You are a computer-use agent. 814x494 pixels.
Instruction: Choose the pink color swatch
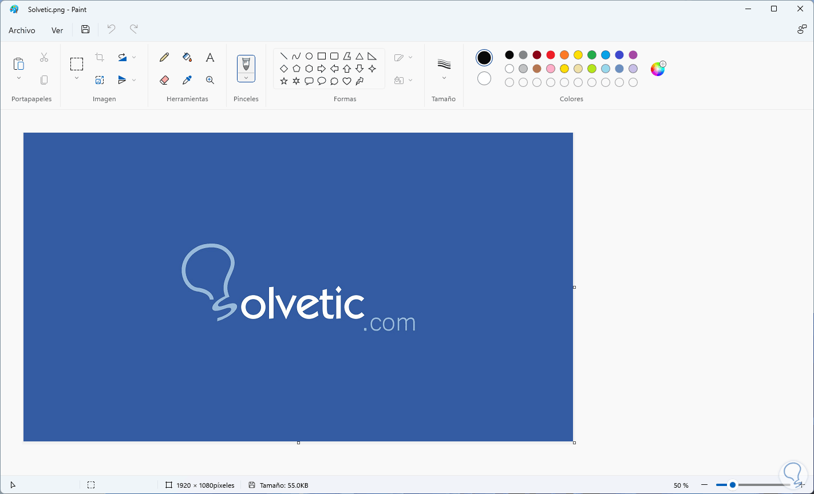coord(551,69)
